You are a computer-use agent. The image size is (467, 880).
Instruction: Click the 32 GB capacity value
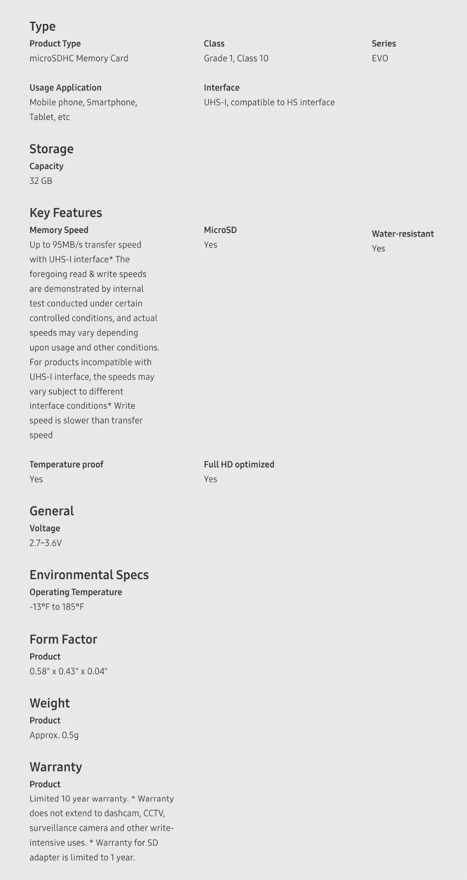click(x=41, y=181)
